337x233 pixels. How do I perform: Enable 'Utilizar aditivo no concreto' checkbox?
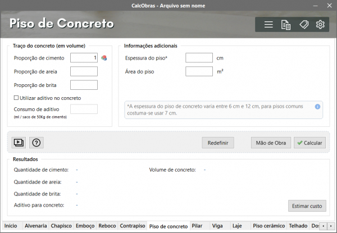16,98
